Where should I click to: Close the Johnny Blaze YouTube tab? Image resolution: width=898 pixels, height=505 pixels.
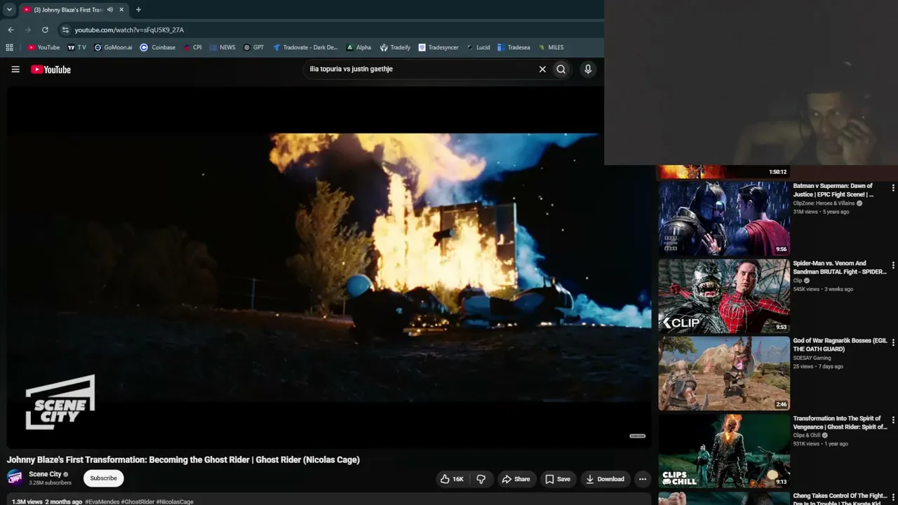pyautogui.click(x=121, y=10)
